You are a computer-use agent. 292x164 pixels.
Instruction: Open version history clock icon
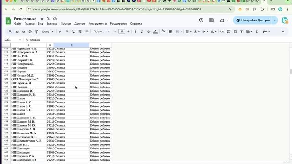[201, 20]
